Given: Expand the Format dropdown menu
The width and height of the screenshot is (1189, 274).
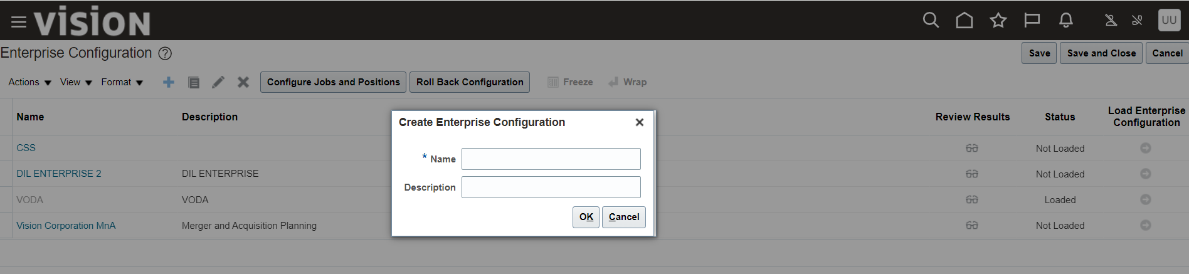Looking at the screenshot, I should 122,82.
